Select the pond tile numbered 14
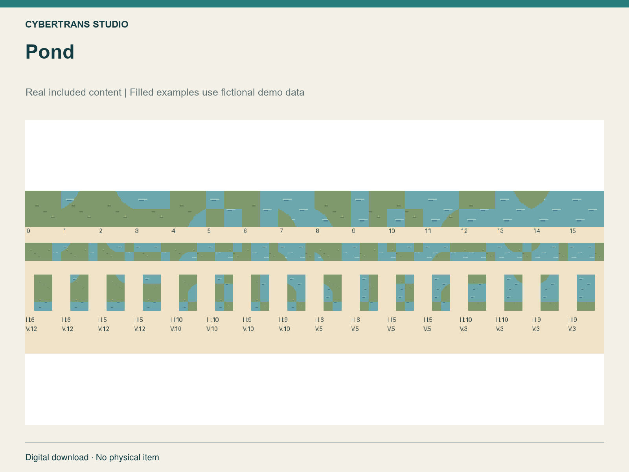Screen dimensions: 629x472 [x=550, y=209]
